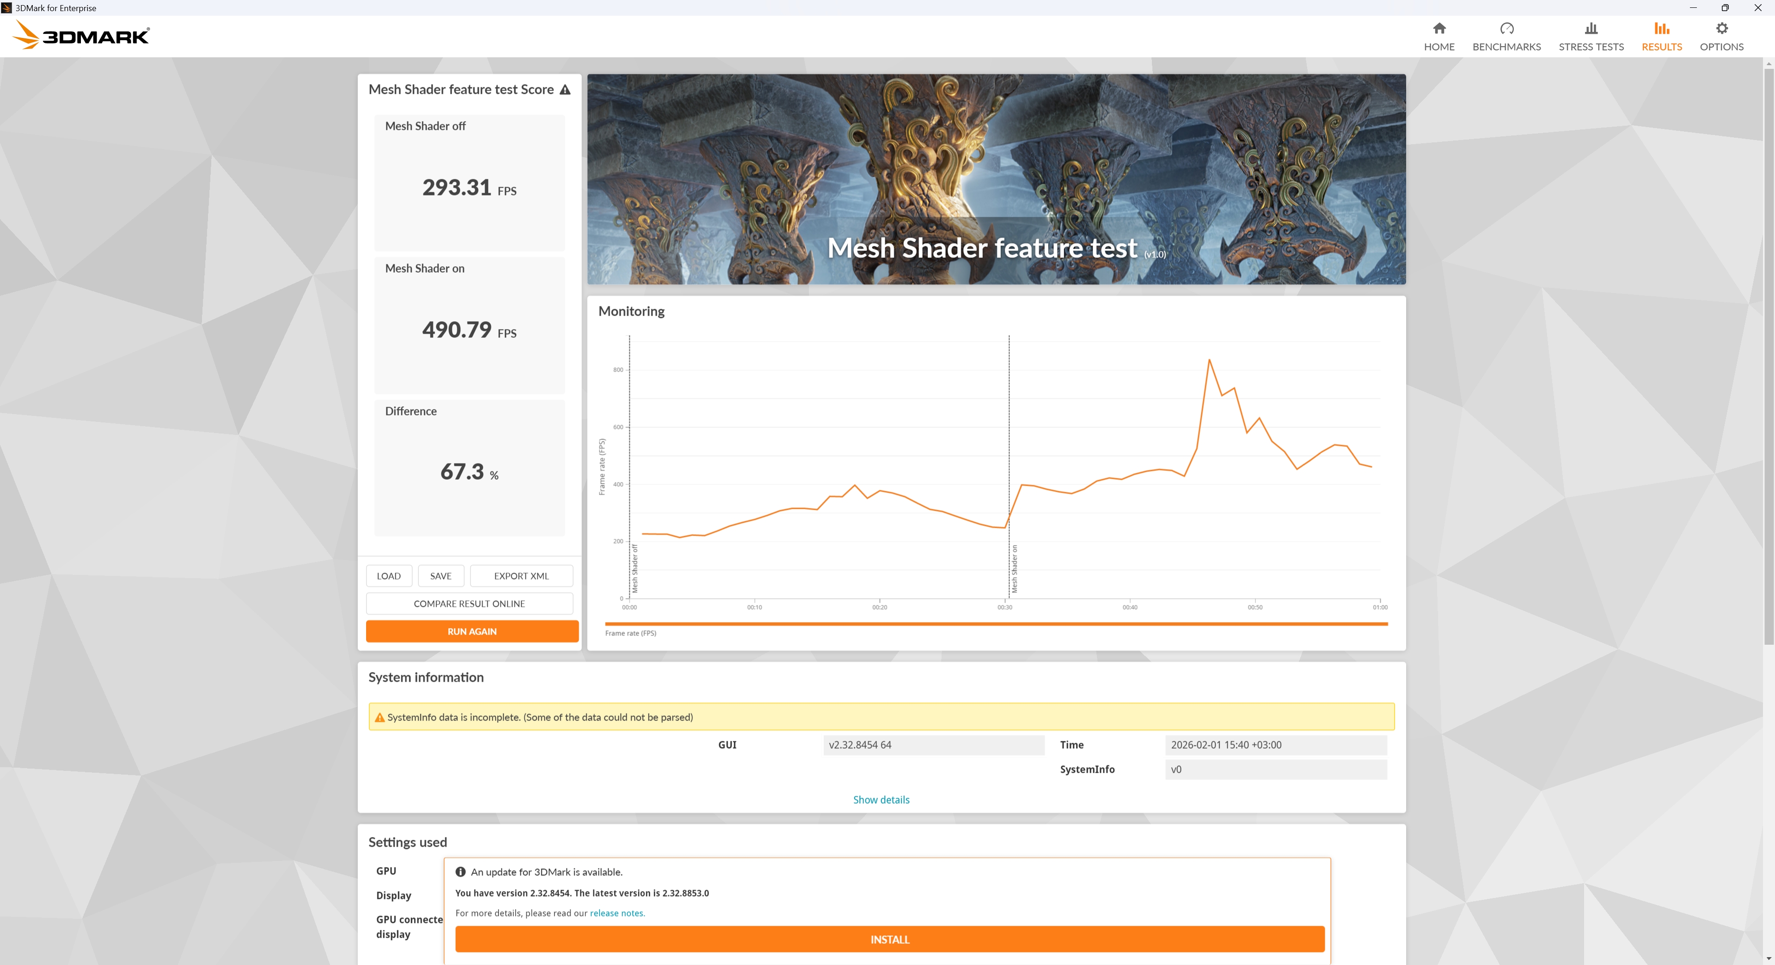Screen dimensions: 1775x965
Task: Click the LOAD button
Action: [389, 576]
